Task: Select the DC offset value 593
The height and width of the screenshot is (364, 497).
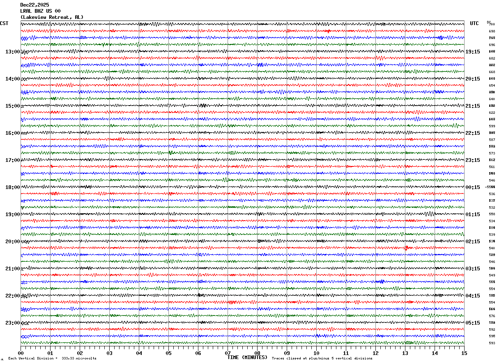Action: [x=492, y=343]
